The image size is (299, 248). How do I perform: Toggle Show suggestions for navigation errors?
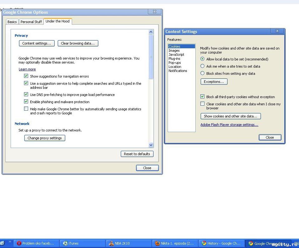(26, 76)
